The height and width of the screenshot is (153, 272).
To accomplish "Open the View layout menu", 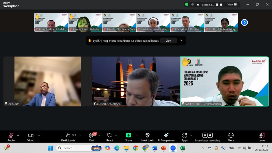I will [x=232, y=5].
